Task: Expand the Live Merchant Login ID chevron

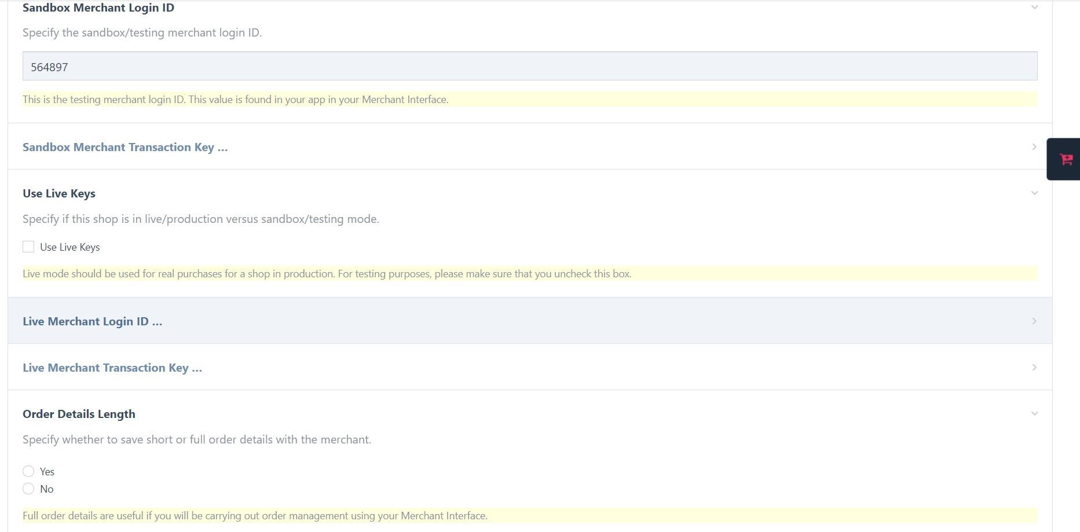Action: tap(1034, 321)
